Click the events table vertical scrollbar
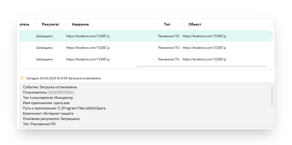The width and height of the screenshot is (292, 145). tap(272, 35)
